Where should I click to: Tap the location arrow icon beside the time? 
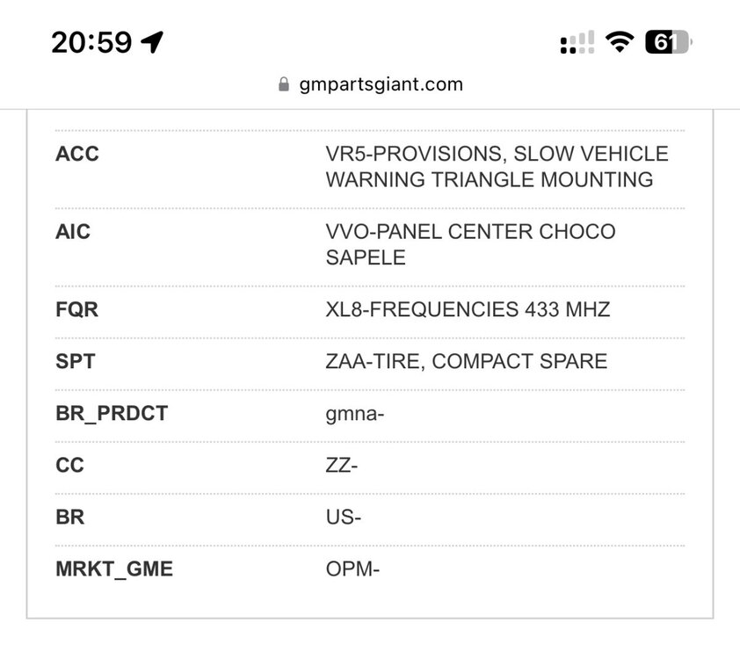[153, 41]
